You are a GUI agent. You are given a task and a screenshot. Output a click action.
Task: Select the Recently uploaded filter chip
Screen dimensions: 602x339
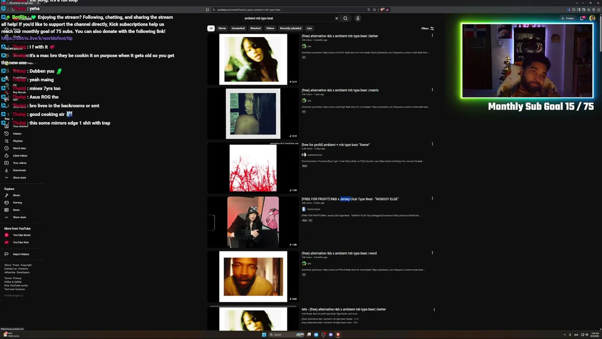click(x=291, y=28)
